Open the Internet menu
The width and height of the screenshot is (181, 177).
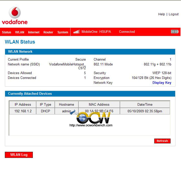coord(34,32)
